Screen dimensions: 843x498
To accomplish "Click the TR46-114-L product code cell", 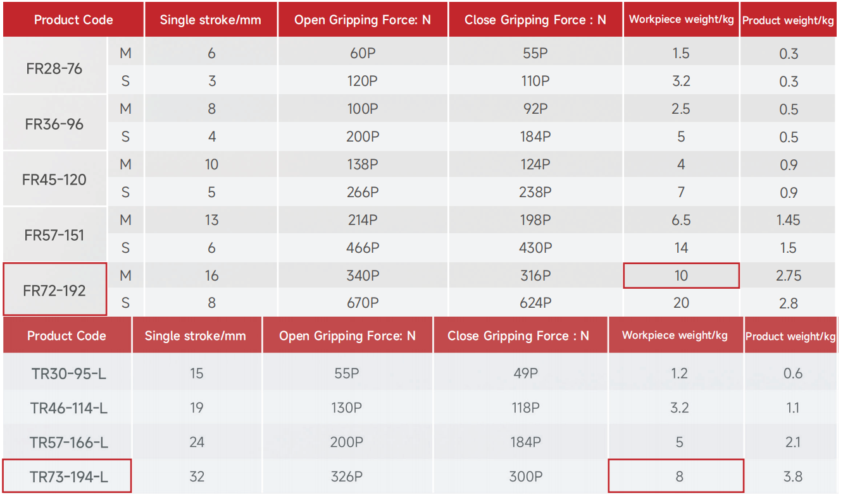I will (68, 408).
